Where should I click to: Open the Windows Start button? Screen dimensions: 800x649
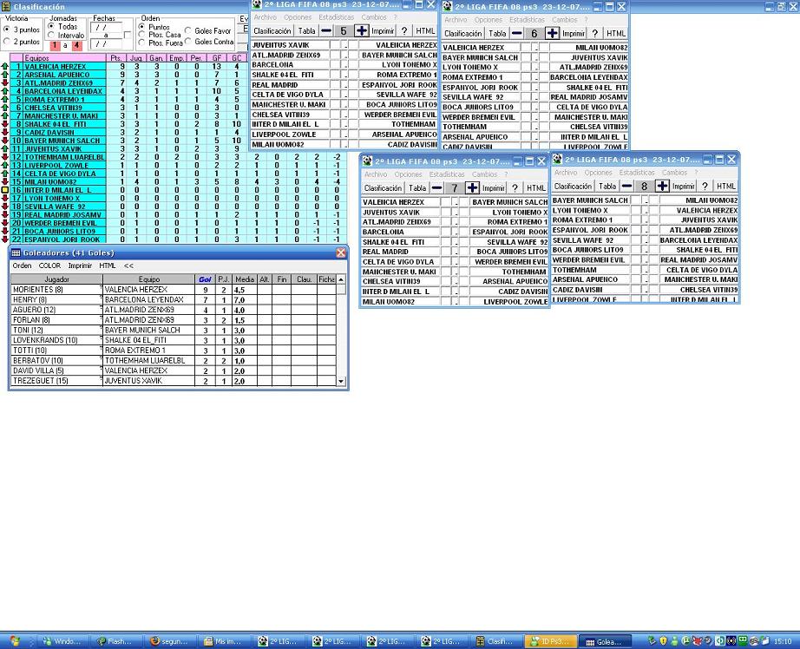pos(15,641)
